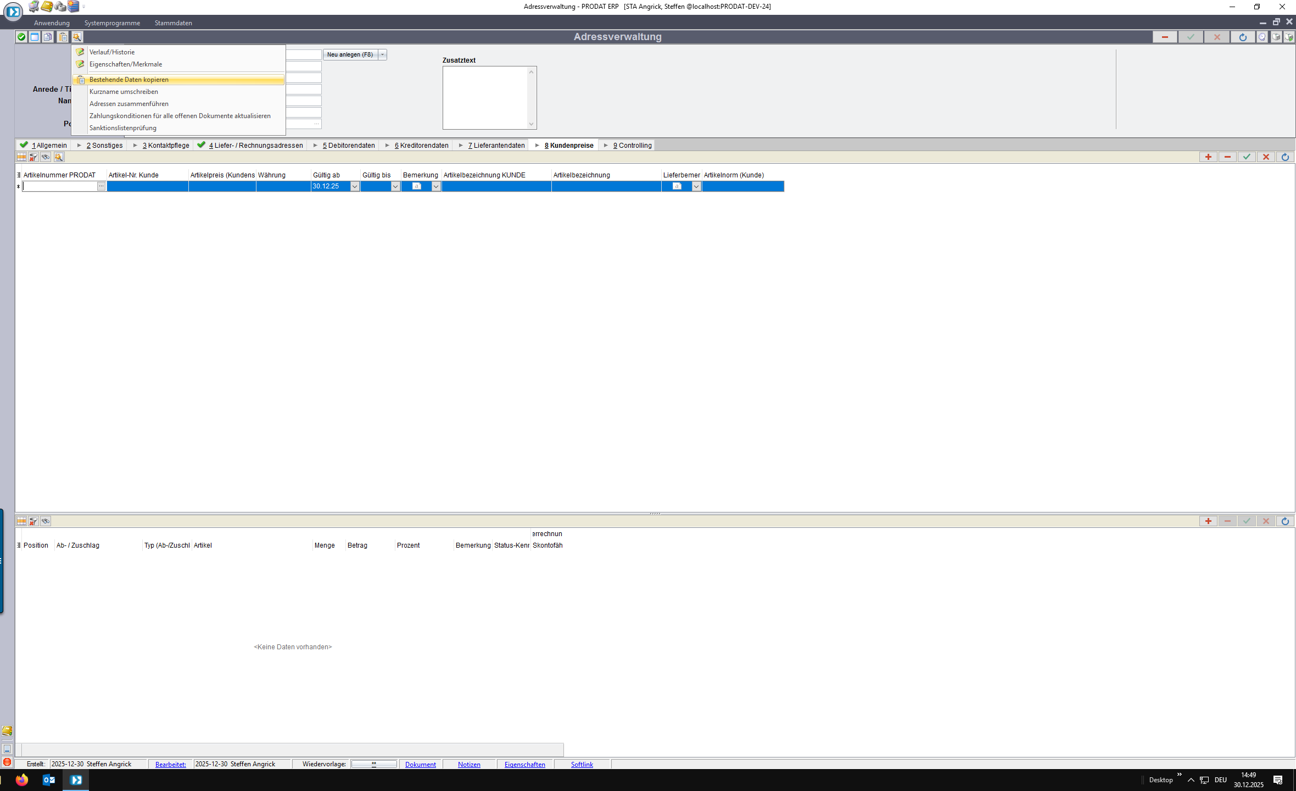
Task: Click the green checkmark icon in top-left toolbar
Action: (x=21, y=37)
